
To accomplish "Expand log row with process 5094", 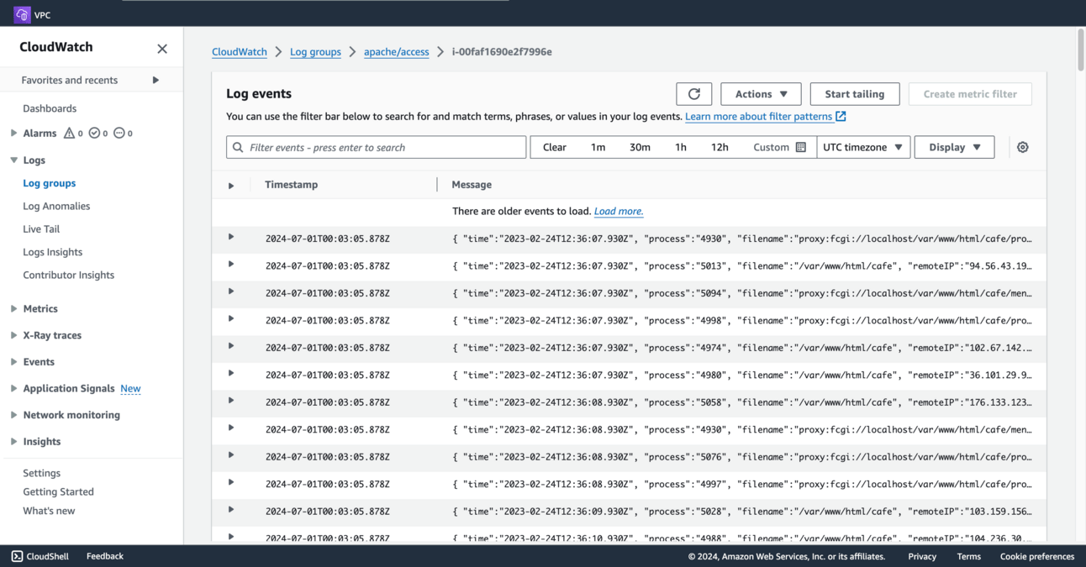I will (x=231, y=291).
